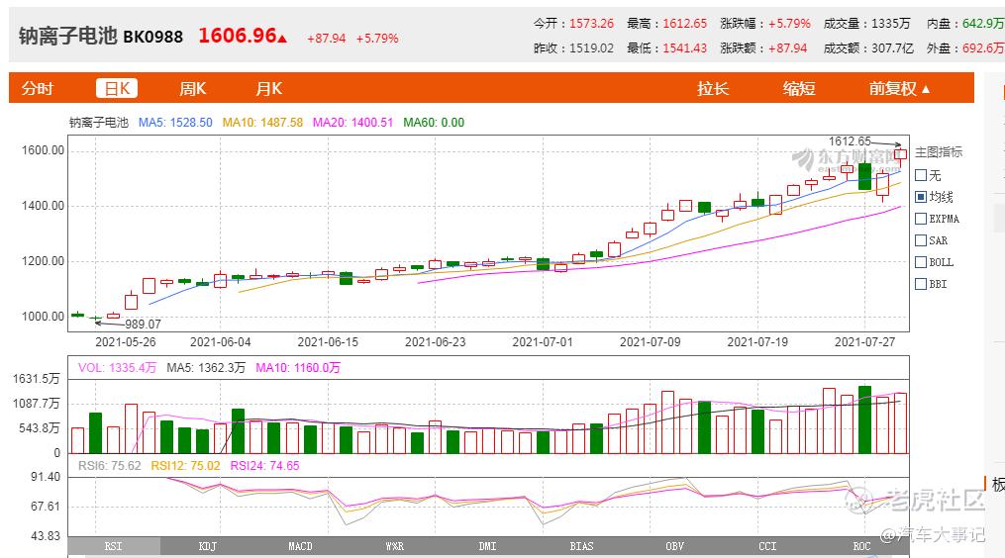The width and height of the screenshot is (1005, 558).
Task: Click the 今开 value 1573.26
Action: [x=591, y=24]
